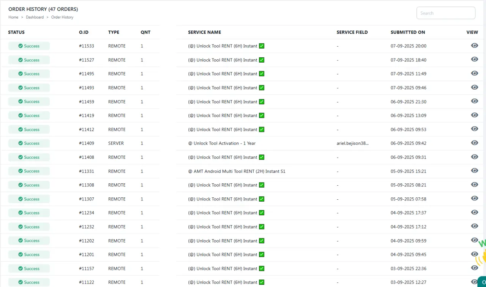The width and height of the screenshot is (486, 287).
Task: Click the Success badge for order #11533
Action: pyautogui.click(x=29, y=46)
